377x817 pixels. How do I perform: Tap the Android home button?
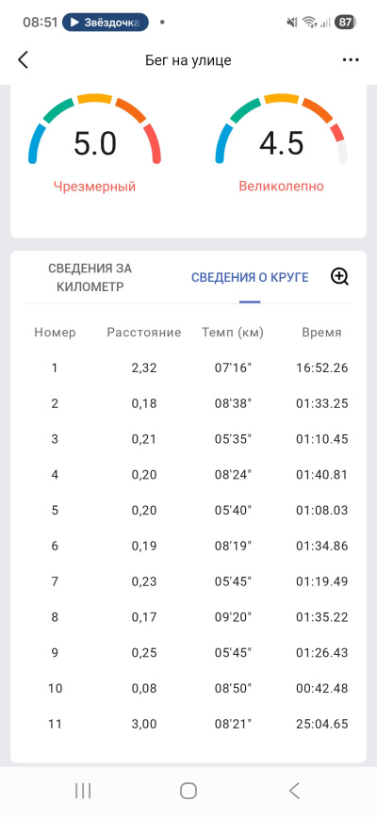pyautogui.click(x=188, y=791)
